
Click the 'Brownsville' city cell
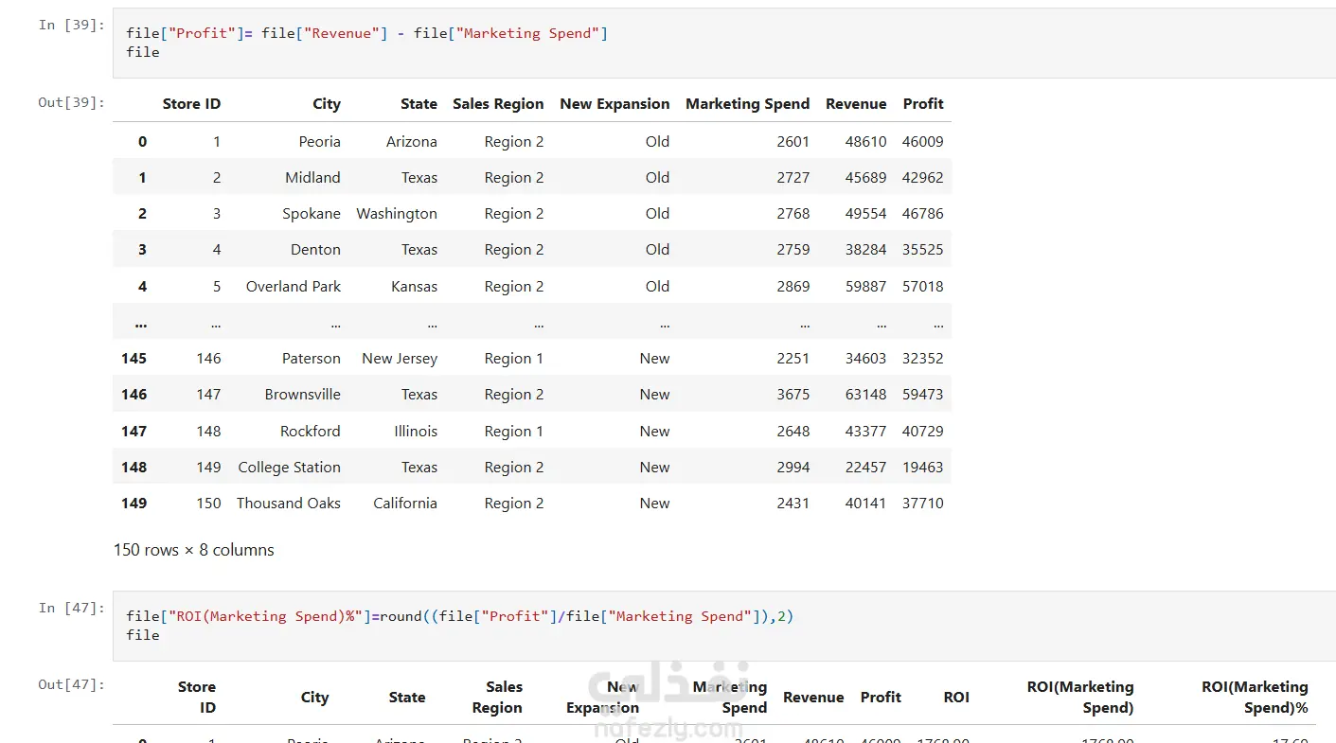[303, 395]
